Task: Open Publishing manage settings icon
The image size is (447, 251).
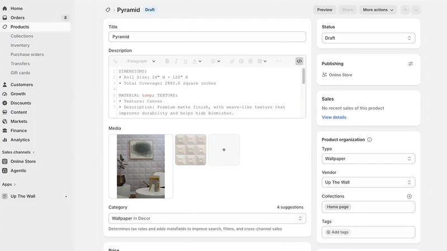Action: [x=411, y=64]
